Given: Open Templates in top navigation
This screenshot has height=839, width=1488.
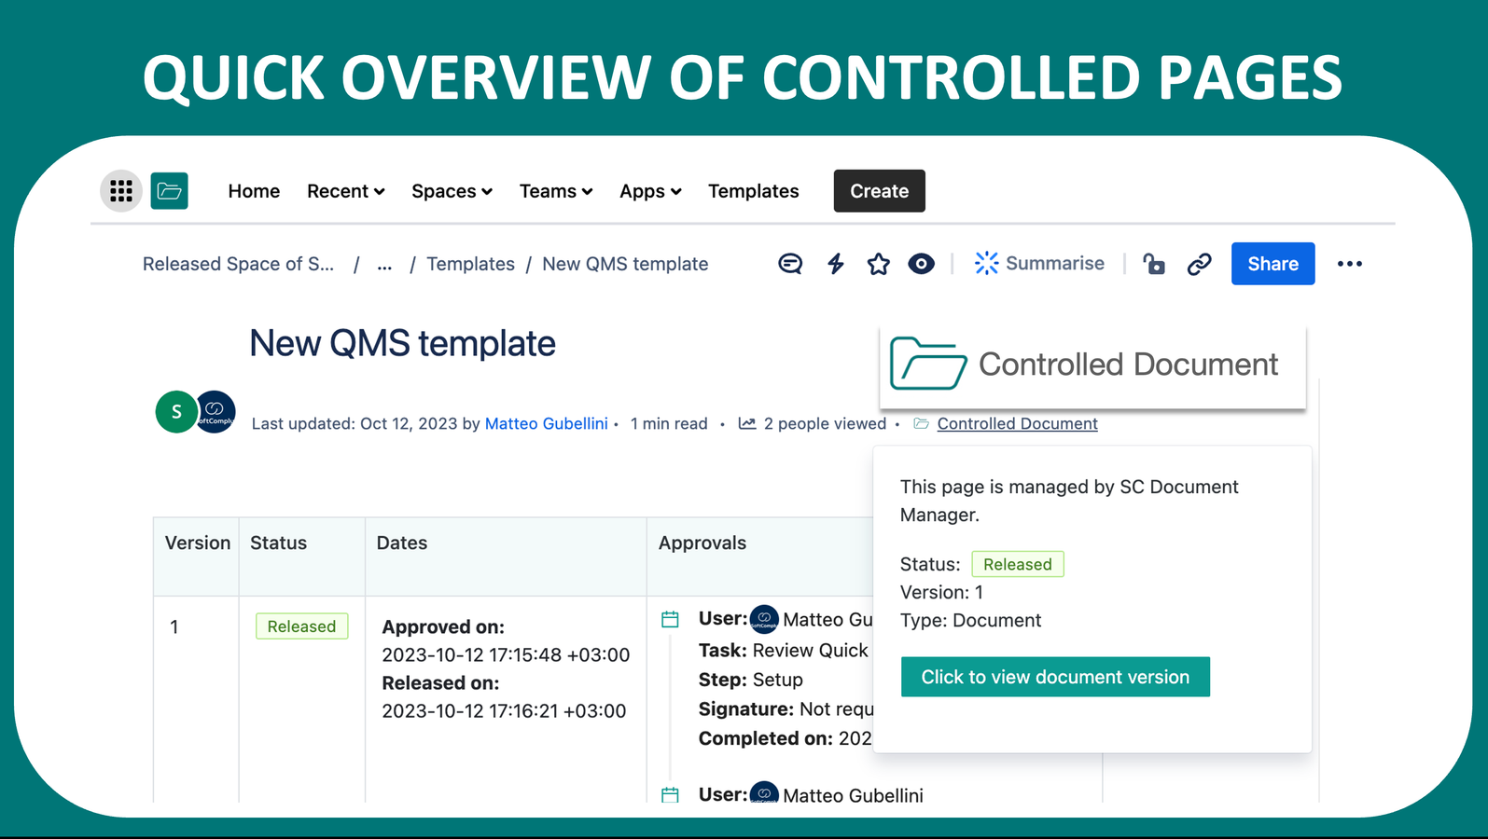Looking at the screenshot, I should click(x=754, y=191).
